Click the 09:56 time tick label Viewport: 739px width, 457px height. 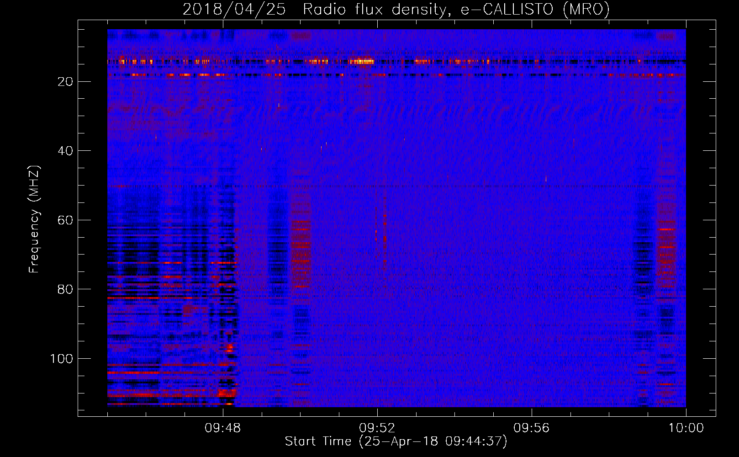click(x=532, y=428)
